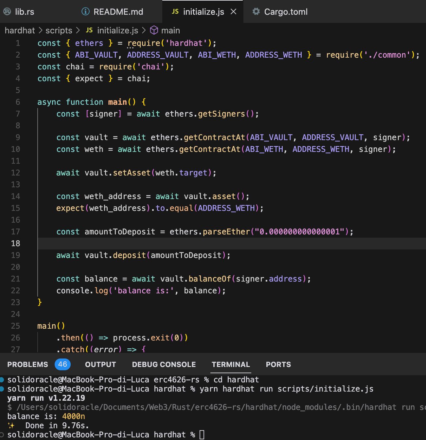Click the 'main' function name on line 6

pos(117,102)
